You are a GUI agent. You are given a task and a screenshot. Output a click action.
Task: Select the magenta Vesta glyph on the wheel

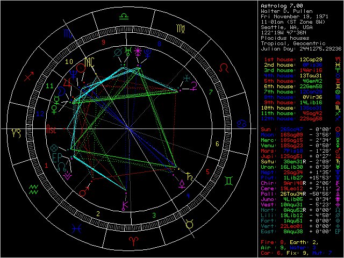pos(67,176)
